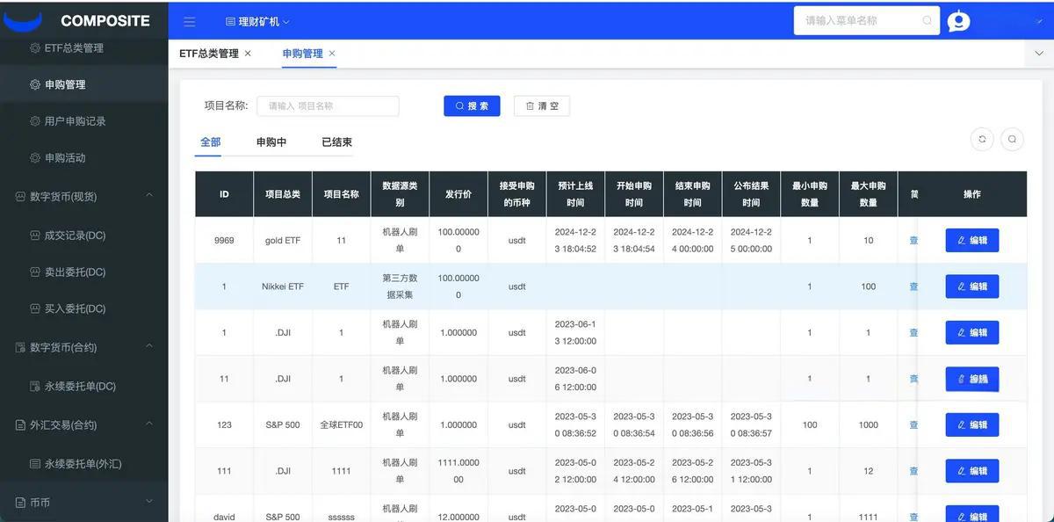Click the ssssss project name cell
This screenshot has height=522, width=1054.
tap(341, 517)
